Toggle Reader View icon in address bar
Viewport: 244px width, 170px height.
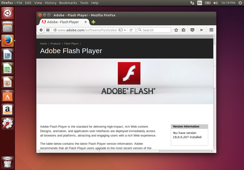120,30
